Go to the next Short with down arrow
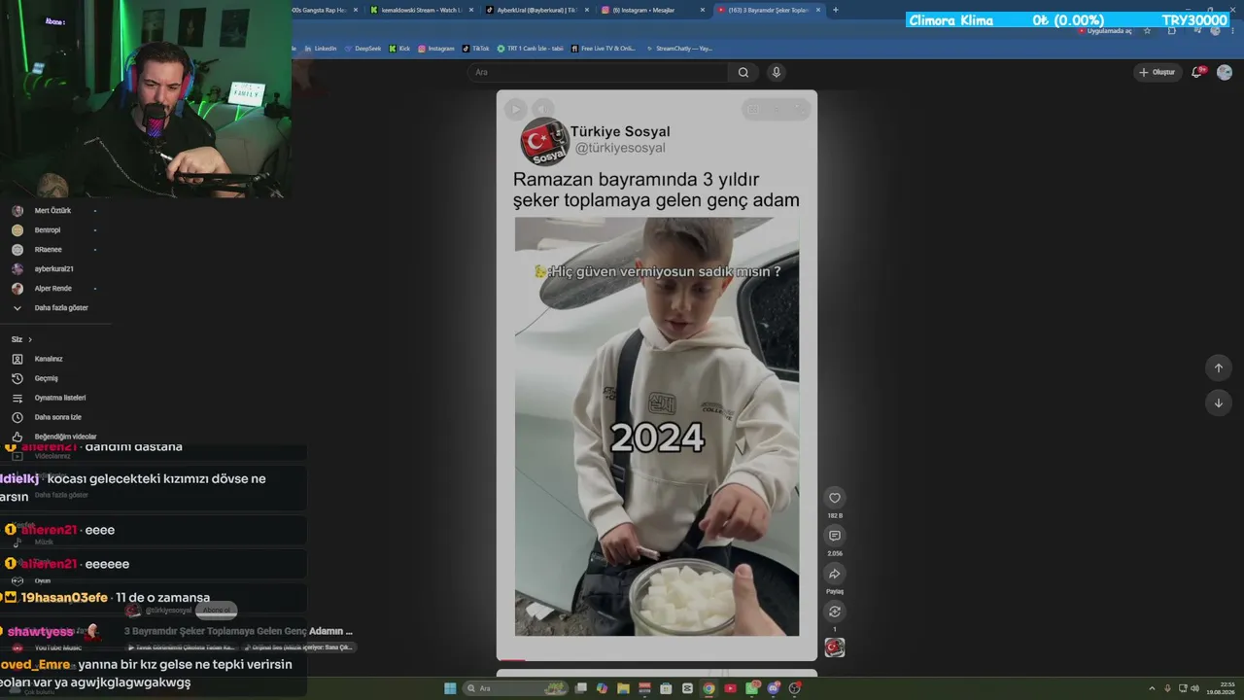 point(1219,402)
